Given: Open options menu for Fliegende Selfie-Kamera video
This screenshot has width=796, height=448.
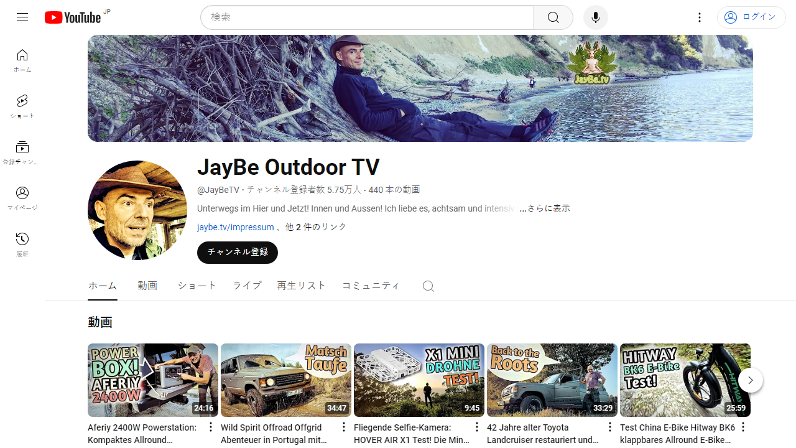Looking at the screenshot, I should tap(477, 427).
